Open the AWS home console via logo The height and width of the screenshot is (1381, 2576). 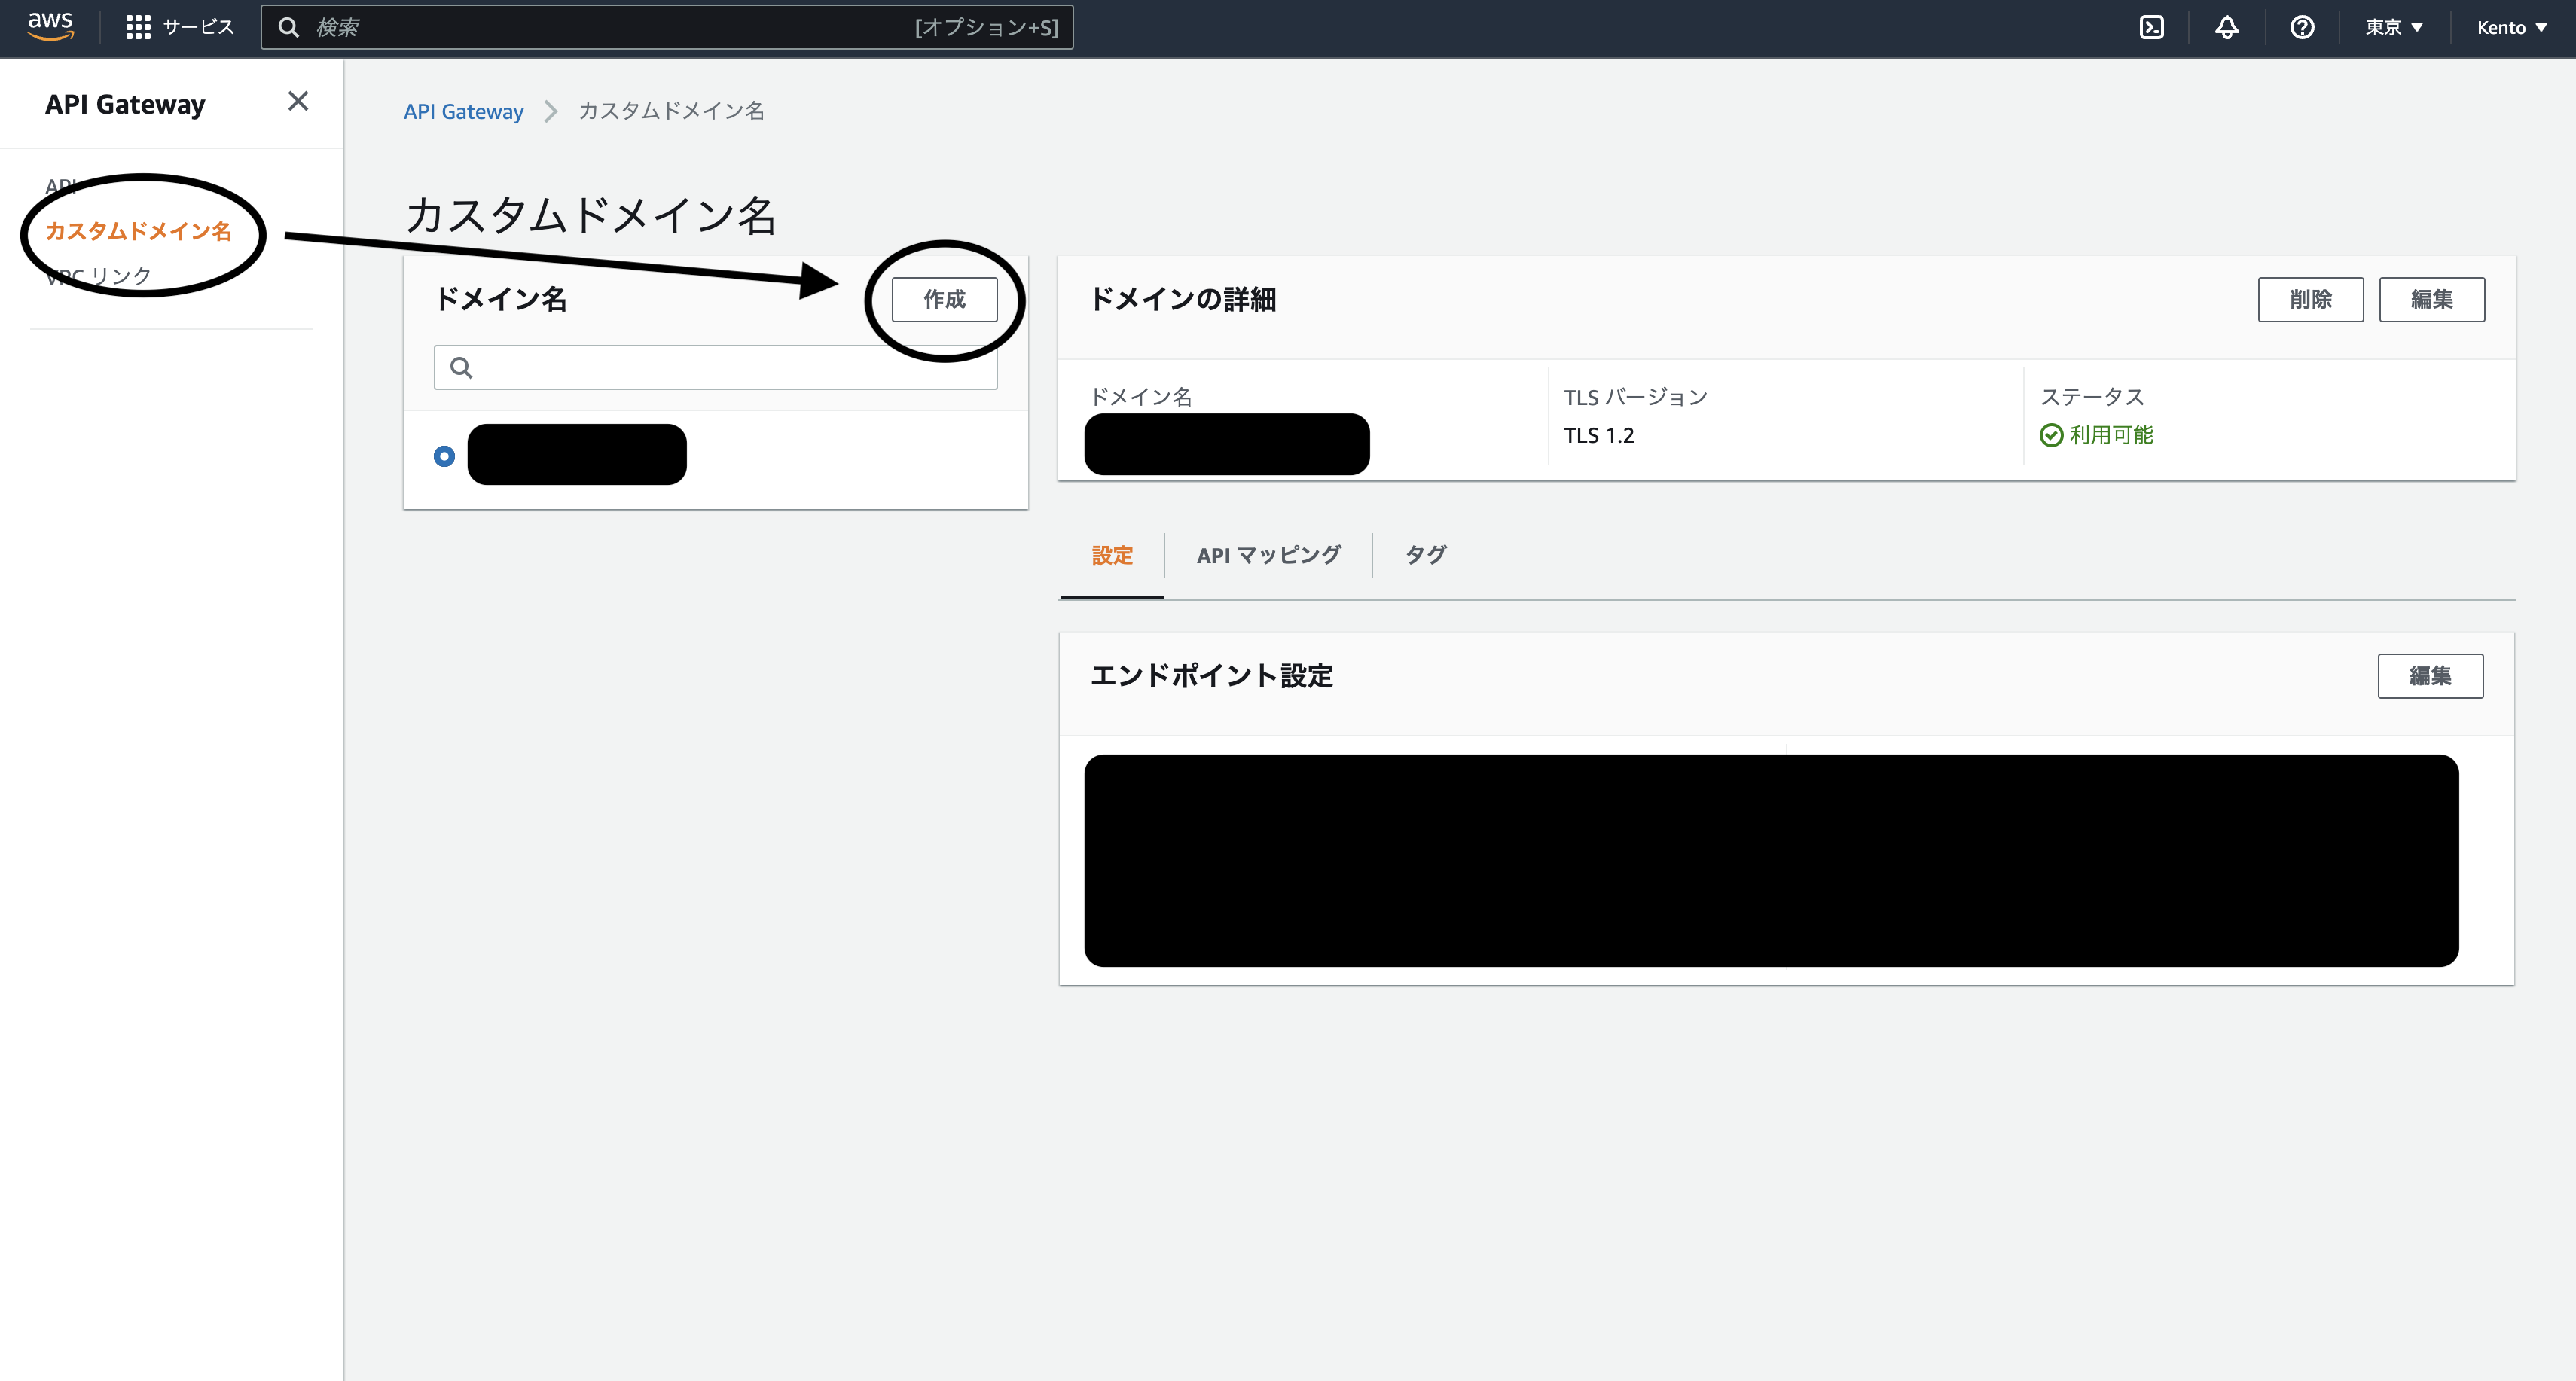(49, 27)
